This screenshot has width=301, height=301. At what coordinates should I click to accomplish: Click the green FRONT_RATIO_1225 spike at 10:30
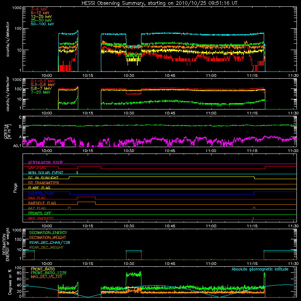pos(134,274)
